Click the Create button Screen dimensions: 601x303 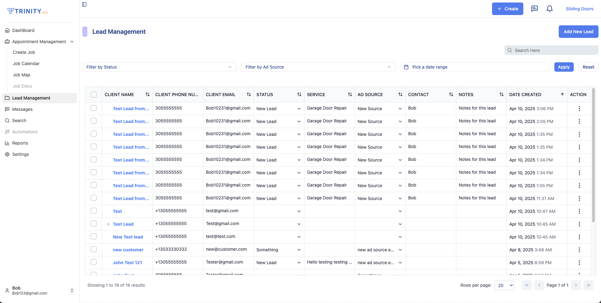pos(507,9)
